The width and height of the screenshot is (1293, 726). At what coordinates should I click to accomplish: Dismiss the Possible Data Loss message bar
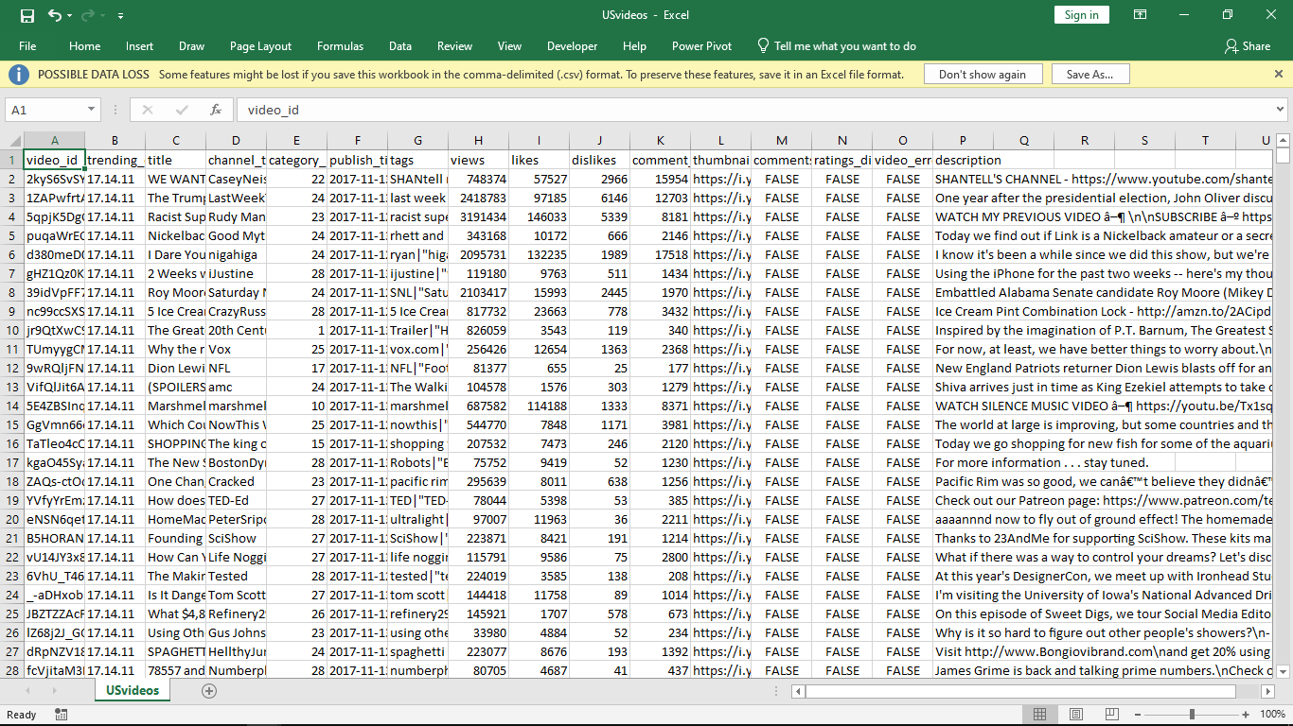coord(1278,74)
